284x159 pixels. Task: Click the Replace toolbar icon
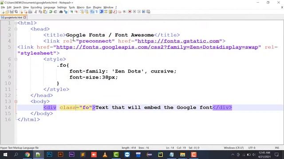tap(66, 12)
